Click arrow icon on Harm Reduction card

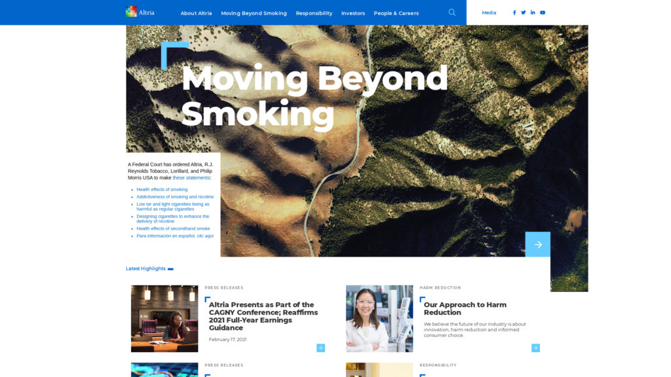[x=535, y=348]
